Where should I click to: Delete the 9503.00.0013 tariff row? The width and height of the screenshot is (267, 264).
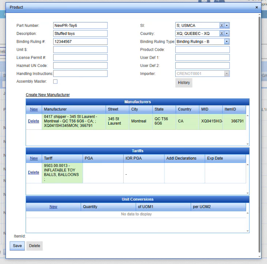(33, 172)
